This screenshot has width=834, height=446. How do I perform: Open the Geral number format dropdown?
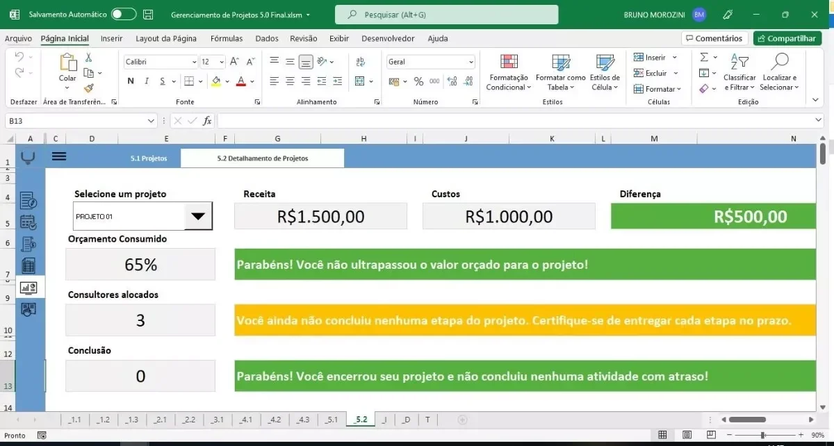click(x=471, y=62)
